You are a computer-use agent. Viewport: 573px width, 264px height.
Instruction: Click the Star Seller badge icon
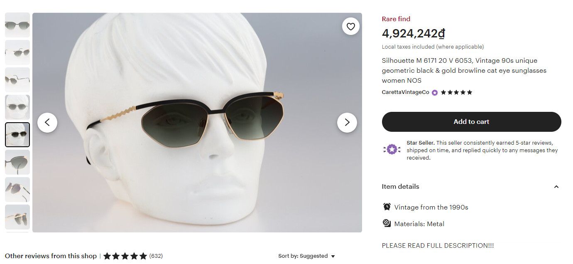click(x=392, y=149)
